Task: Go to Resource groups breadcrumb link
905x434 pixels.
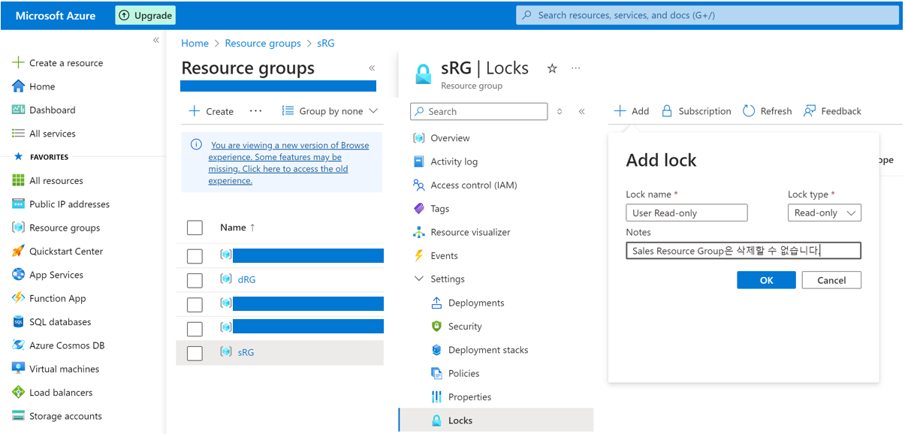Action: (263, 44)
